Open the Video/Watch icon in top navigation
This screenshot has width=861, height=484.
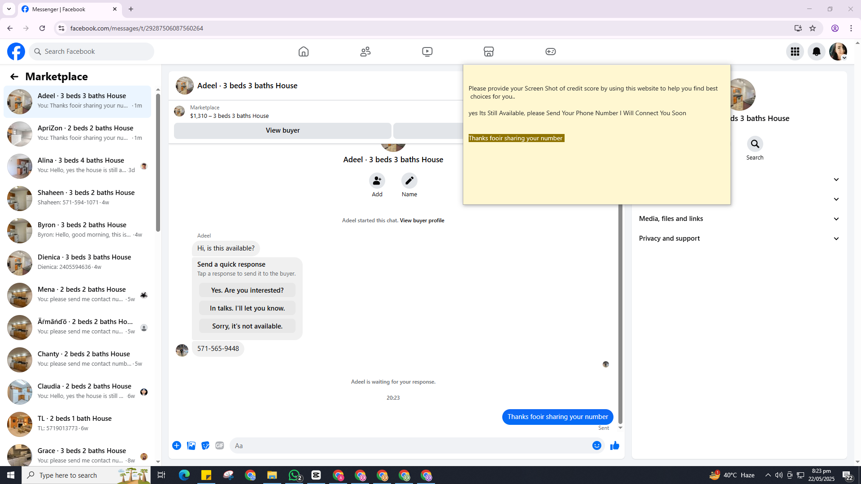(x=427, y=52)
